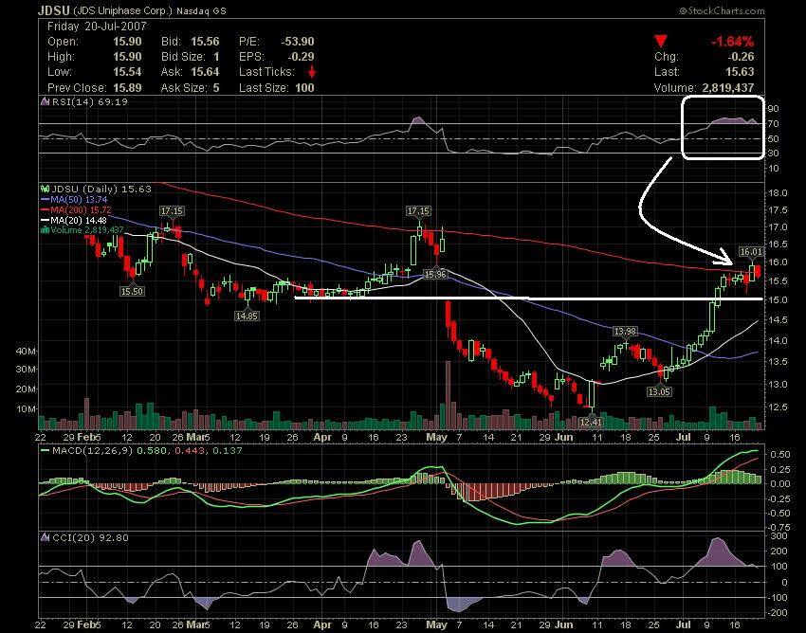Click the white MA(20) legend line
The height and width of the screenshot is (633, 806).
click(x=46, y=221)
